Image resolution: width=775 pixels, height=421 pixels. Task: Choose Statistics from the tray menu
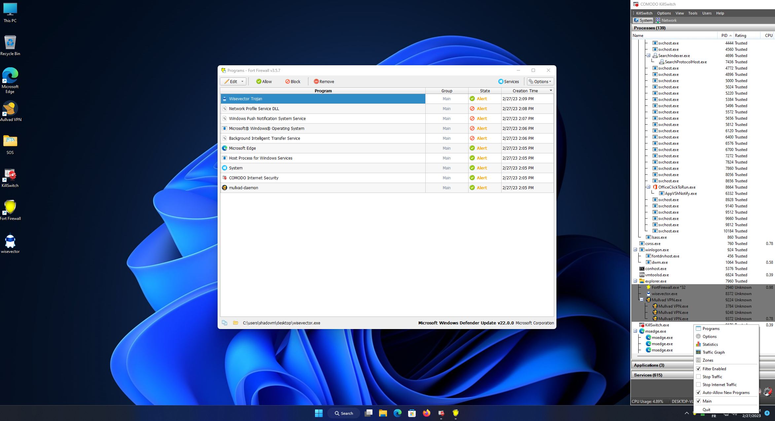click(726, 344)
